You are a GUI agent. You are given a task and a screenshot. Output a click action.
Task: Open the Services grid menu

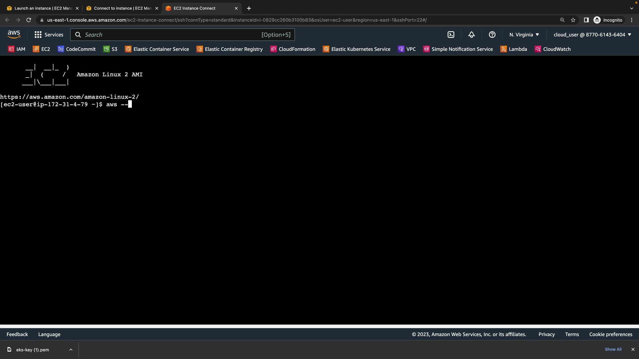tap(49, 35)
